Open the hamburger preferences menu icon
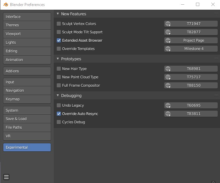Viewport: 220px width, 183px height. click(6, 177)
